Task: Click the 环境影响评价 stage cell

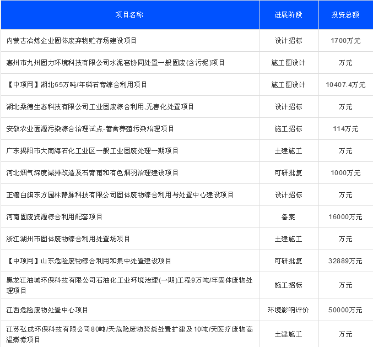Action: (289, 310)
